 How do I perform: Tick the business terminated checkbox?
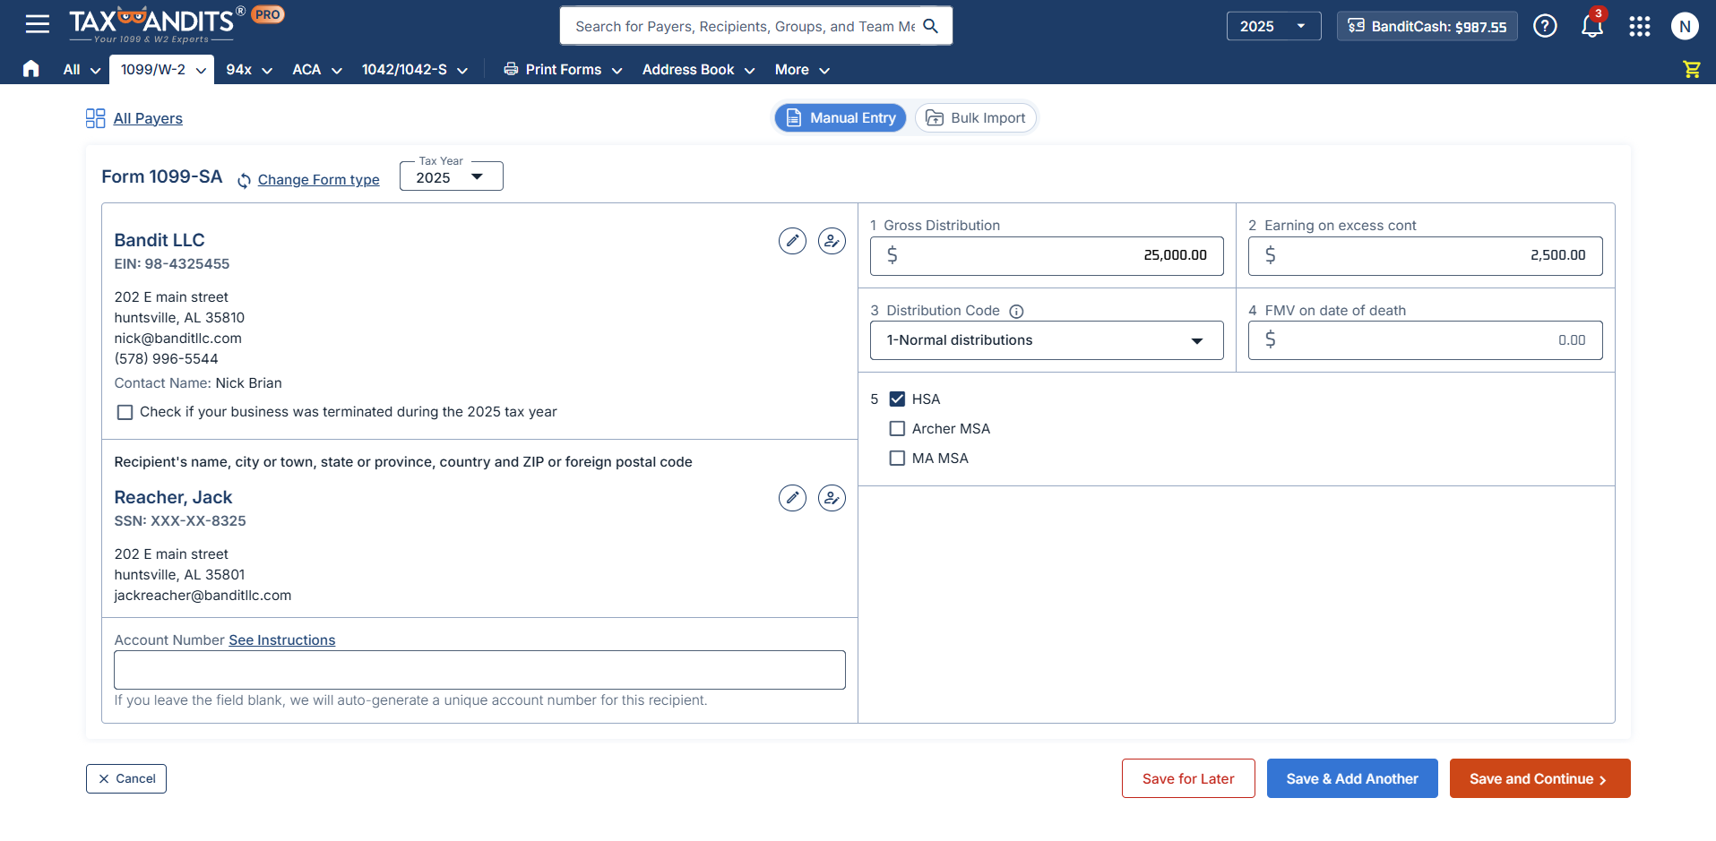[x=125, y=412]
